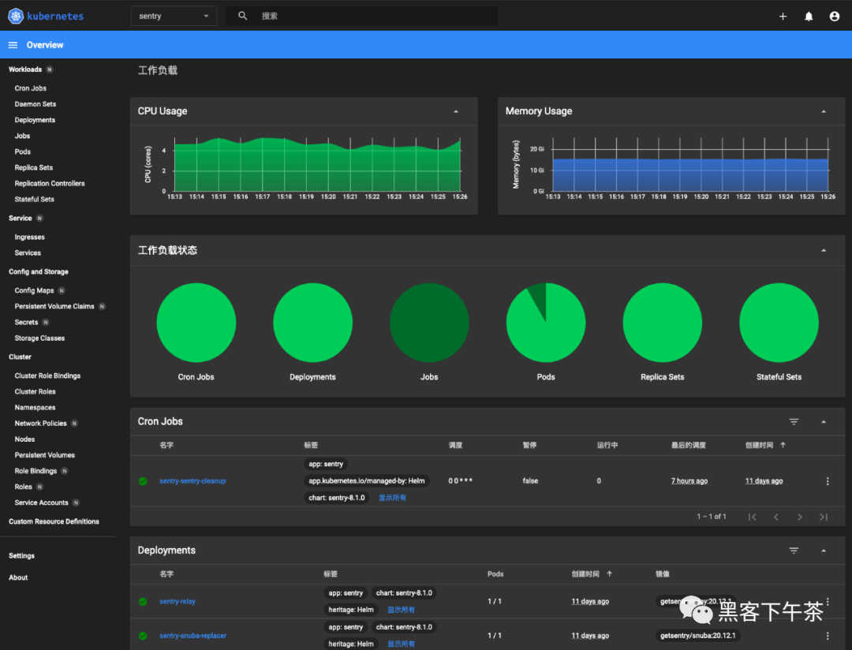Go to last page in Cron Jobs pagination
Image resolution: width=852 pixels, height=650 pixels.
point(824,517)
